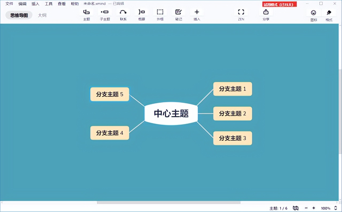The height and width of the screenshot is (212, 342).
Task: Zoom out with the minus icon
Action: point(306,208)
